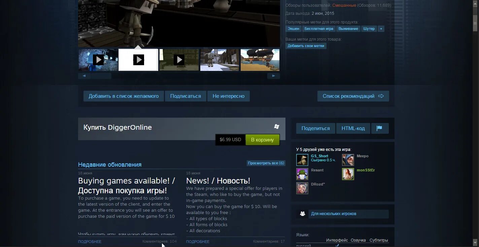Play the first video thumbnail with blue ice

point(98,60)
